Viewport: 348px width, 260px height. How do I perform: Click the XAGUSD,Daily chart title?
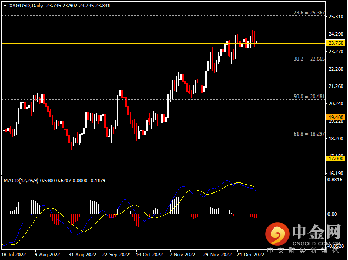(24, 6)
